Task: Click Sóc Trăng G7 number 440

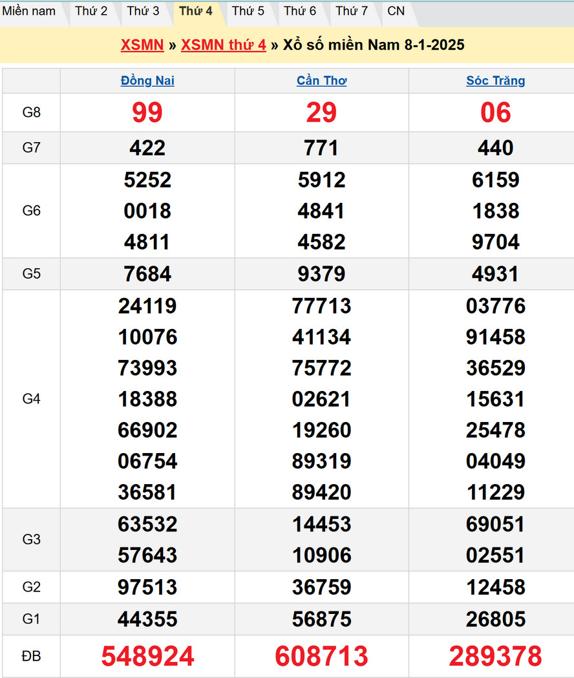Action: (495, 148)
